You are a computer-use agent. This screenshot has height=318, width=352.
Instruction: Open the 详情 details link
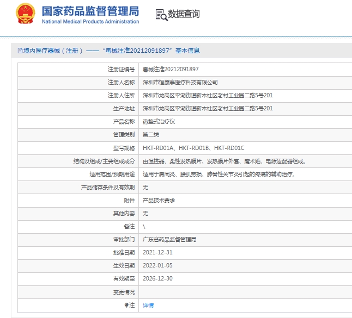click(x=148, y=305)
